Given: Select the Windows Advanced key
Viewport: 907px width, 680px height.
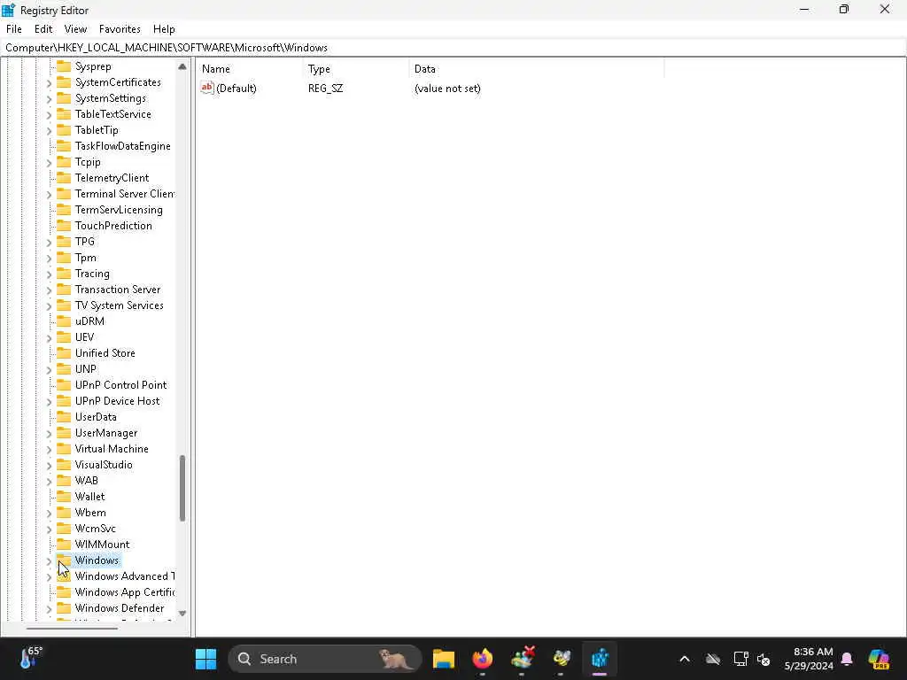Looking at the screenshot, I should click(124, 576).
